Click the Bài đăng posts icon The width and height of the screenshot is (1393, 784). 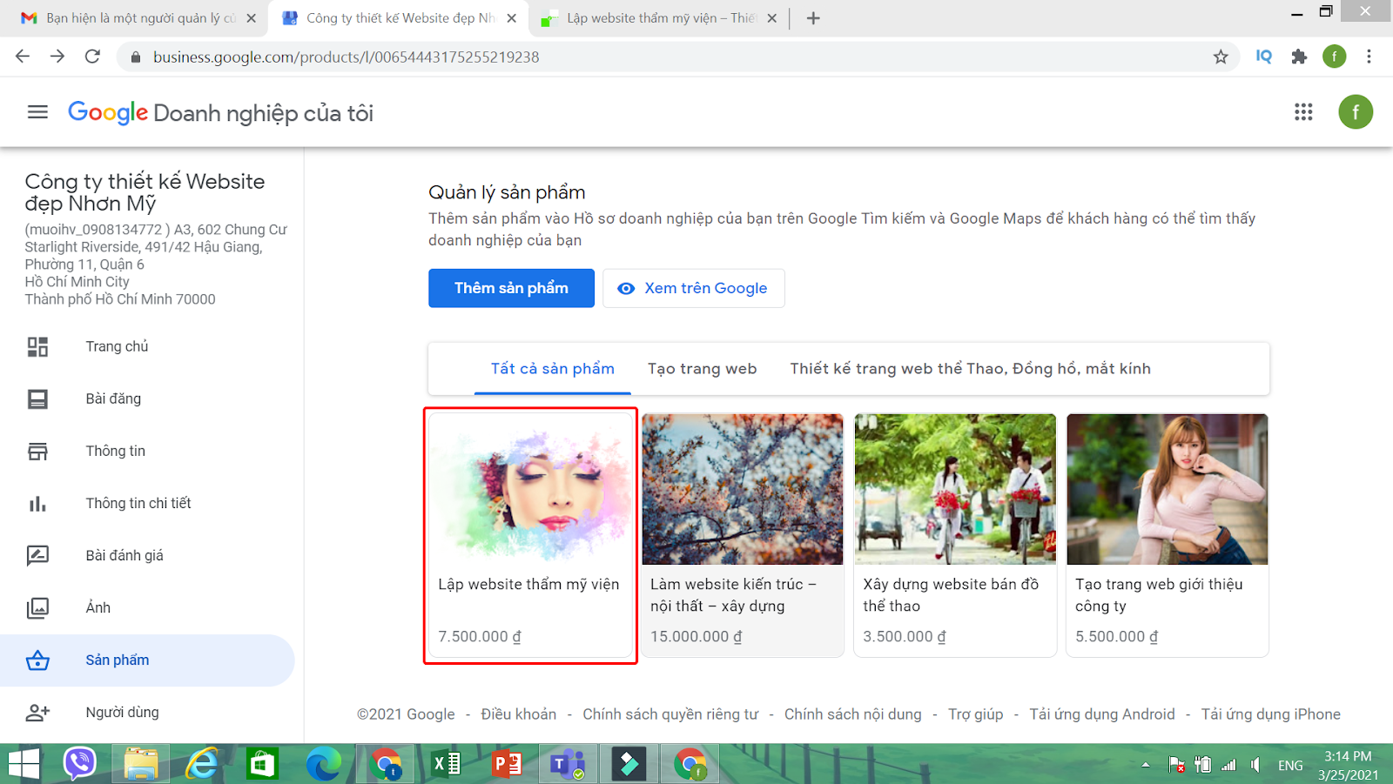37,399
